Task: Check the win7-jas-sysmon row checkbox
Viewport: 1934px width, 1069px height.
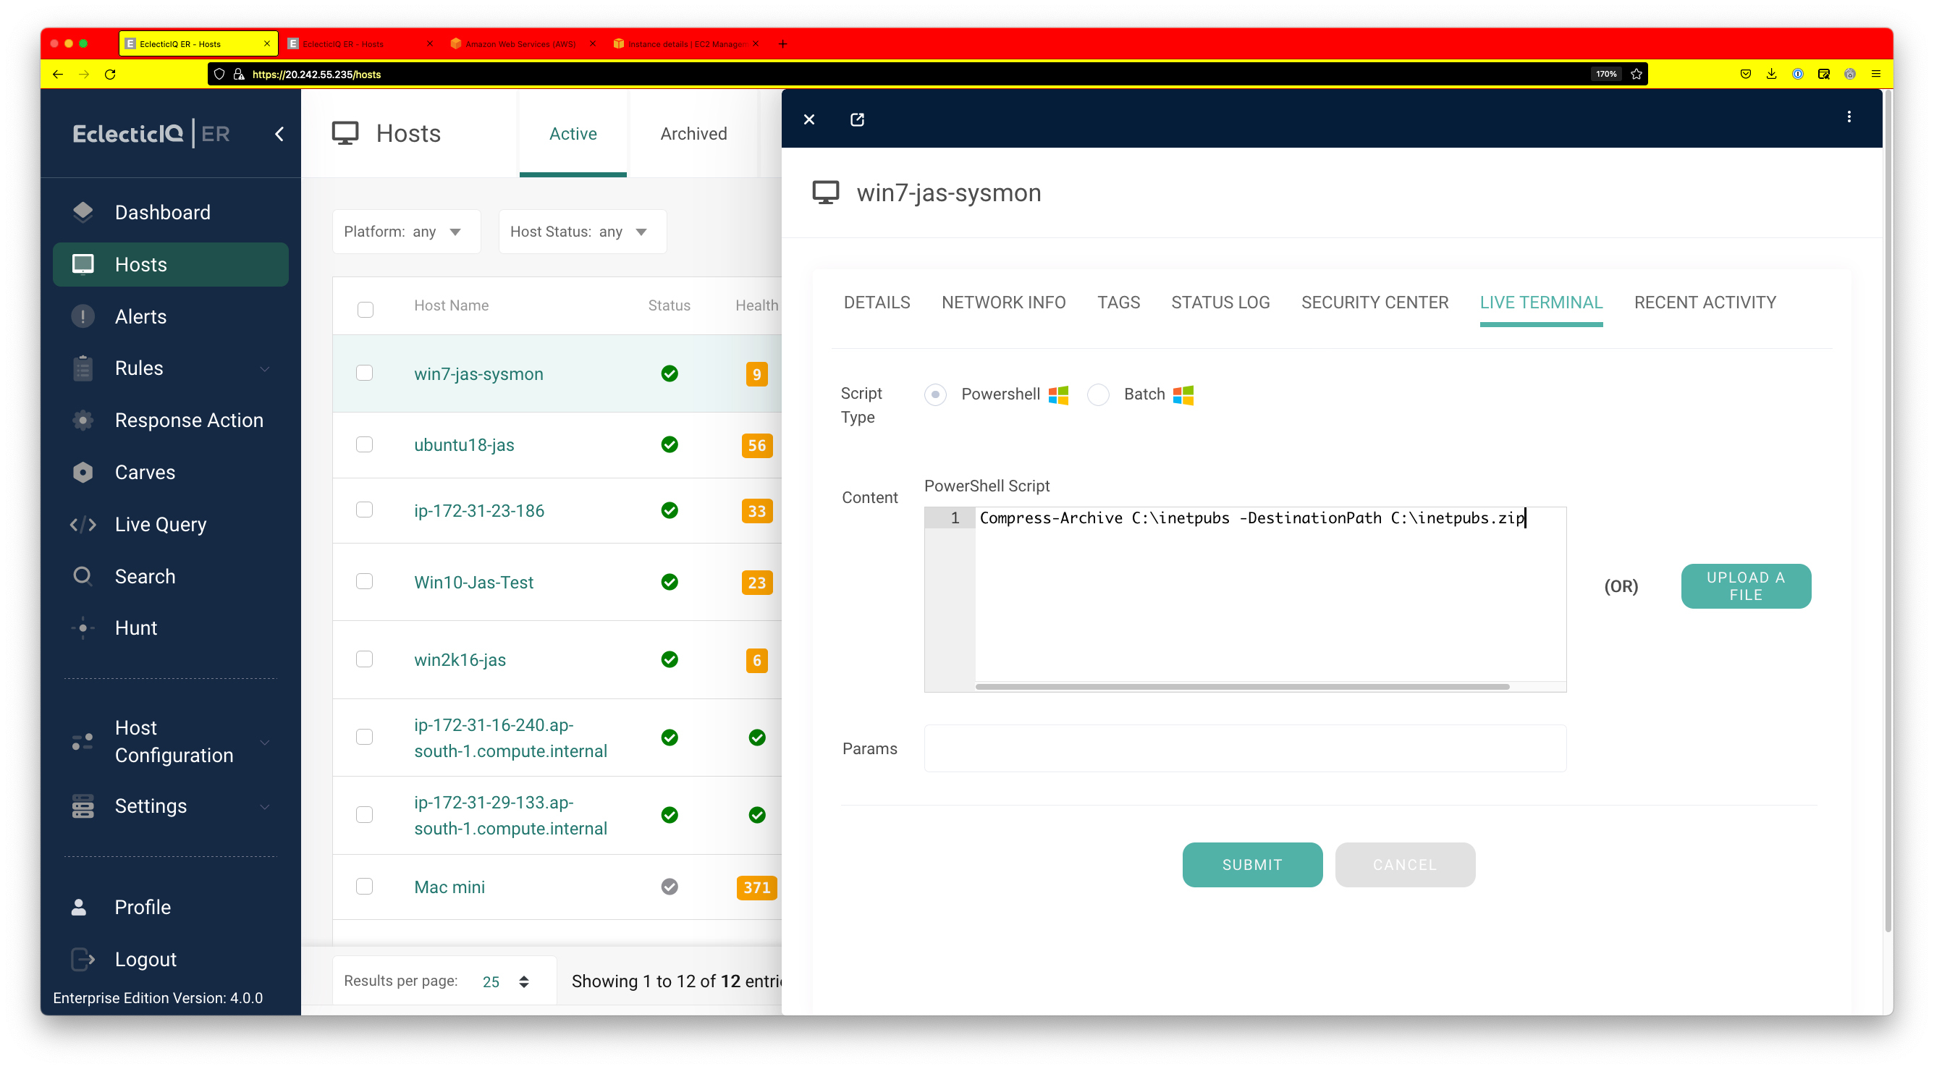Action: [x=365, y=373]
